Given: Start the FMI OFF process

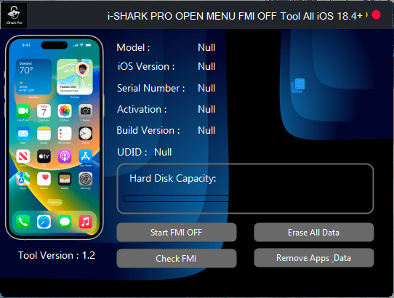Looking at the screenshot, I should 177,233.
